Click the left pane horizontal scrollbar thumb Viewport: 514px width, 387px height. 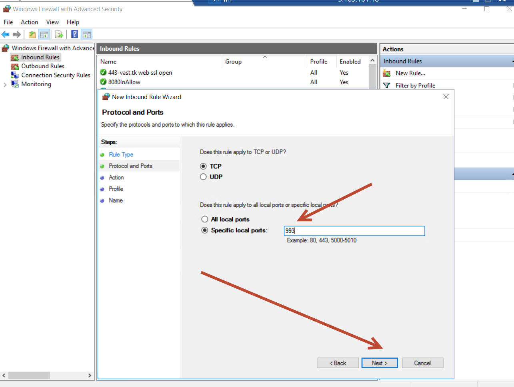(x=29, y=375)
